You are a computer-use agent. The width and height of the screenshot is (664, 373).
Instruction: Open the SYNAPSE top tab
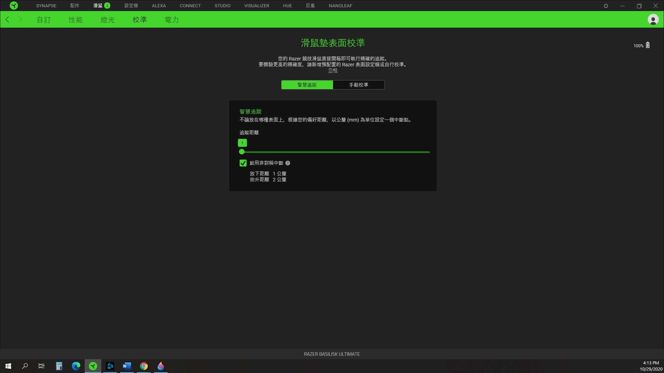coord(46,6)
